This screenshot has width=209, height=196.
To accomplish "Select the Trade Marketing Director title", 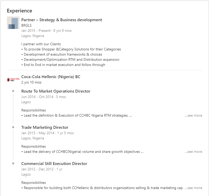I will pyautogui.click(x=45, y=127).
